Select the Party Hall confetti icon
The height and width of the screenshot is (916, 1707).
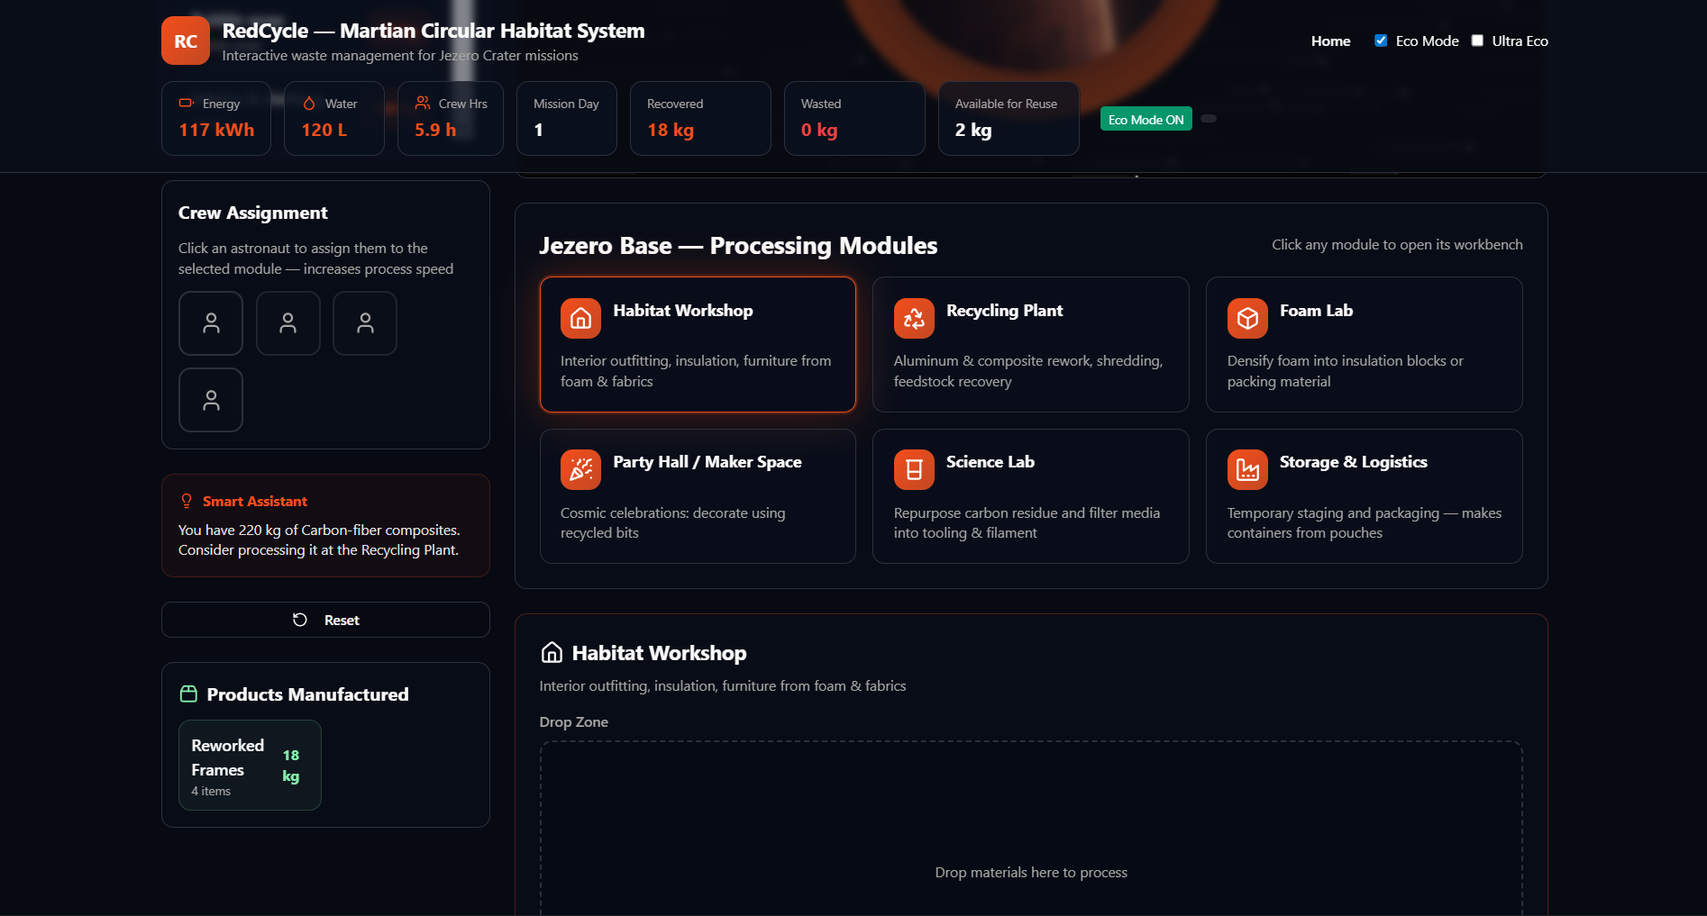coord(580,469)
